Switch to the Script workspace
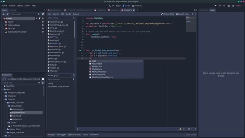The width and height of the screenshot is (245, 138). (x=126, y=6)
